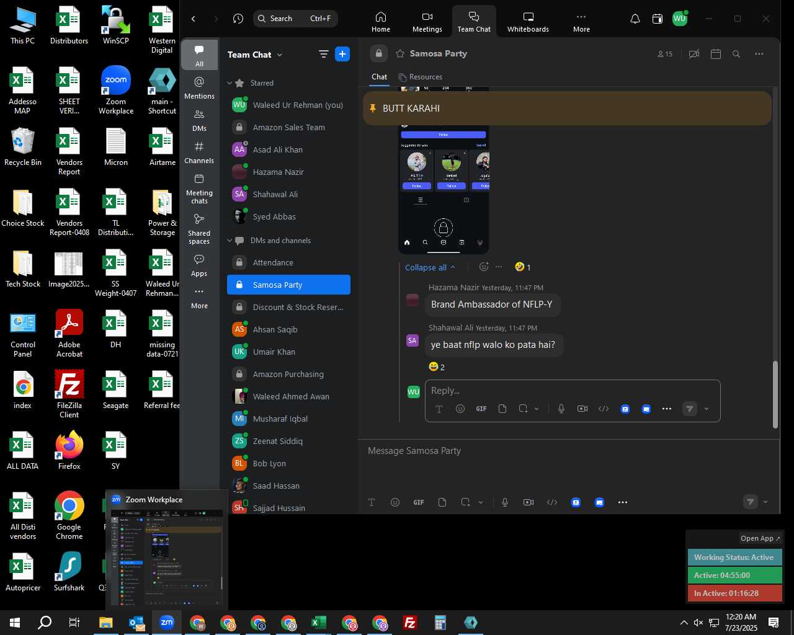The height and width of the screenshot is (635, 794).
Task: Select the Chat tab in Samosa Party
Action: pyautogui.click(x=379, y=77)
